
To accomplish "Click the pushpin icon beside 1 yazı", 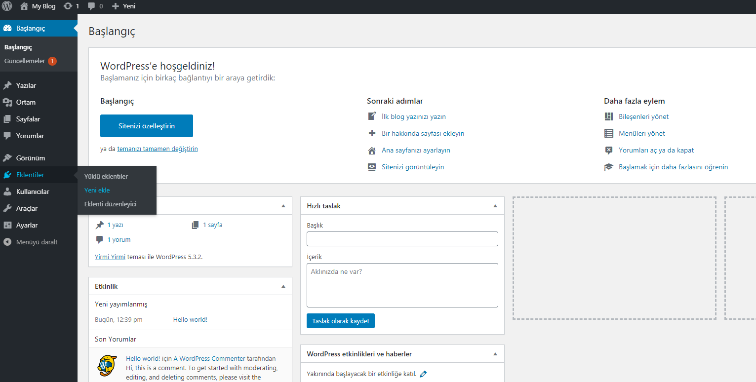I will 100,225.
